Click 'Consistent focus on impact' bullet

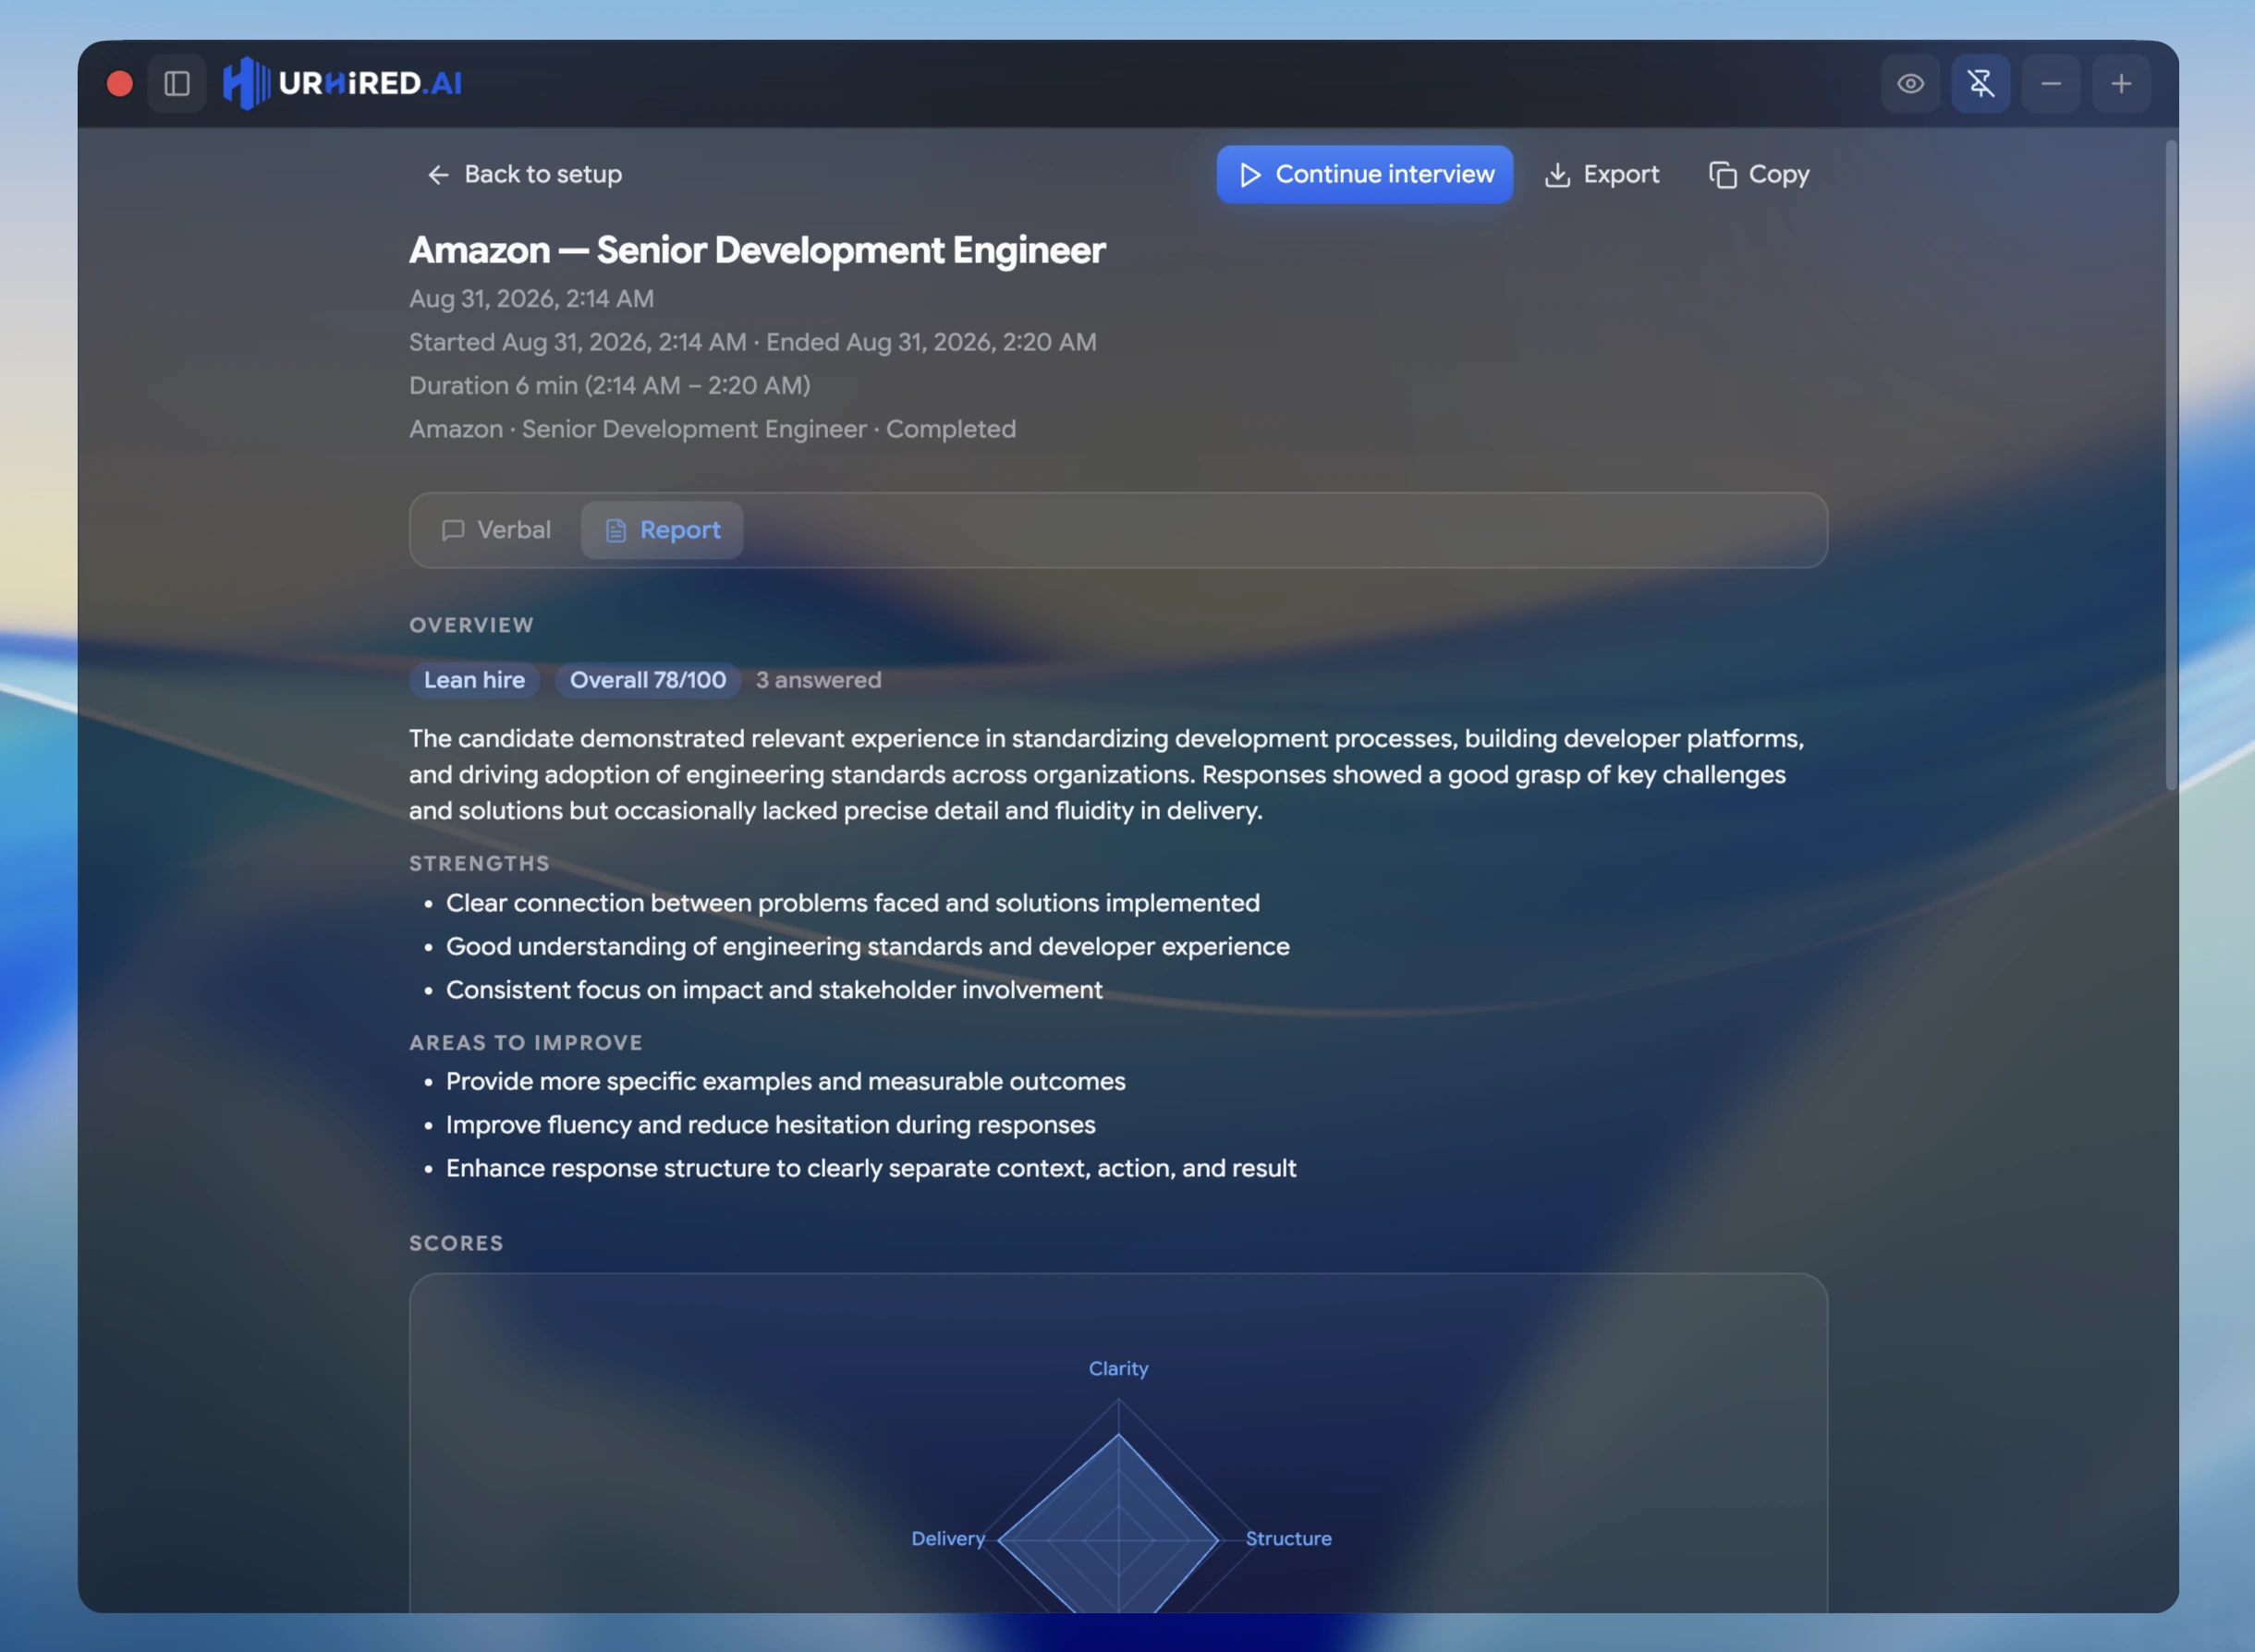(774, 990)
